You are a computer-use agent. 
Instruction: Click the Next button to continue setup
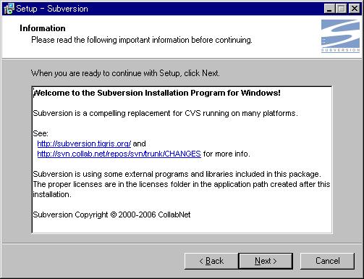[x=266, y=261]
